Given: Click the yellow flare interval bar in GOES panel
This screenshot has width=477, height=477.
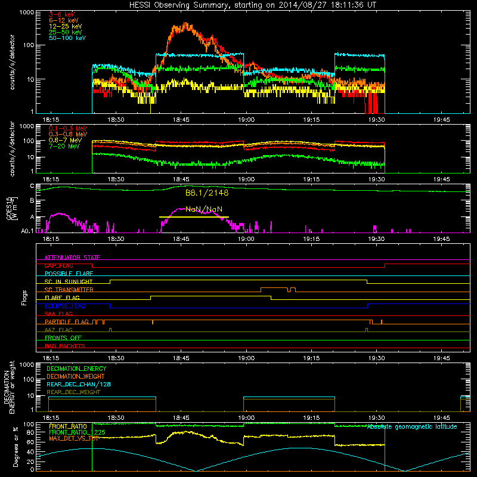Looking at the screenshot, I should point(194,217).
